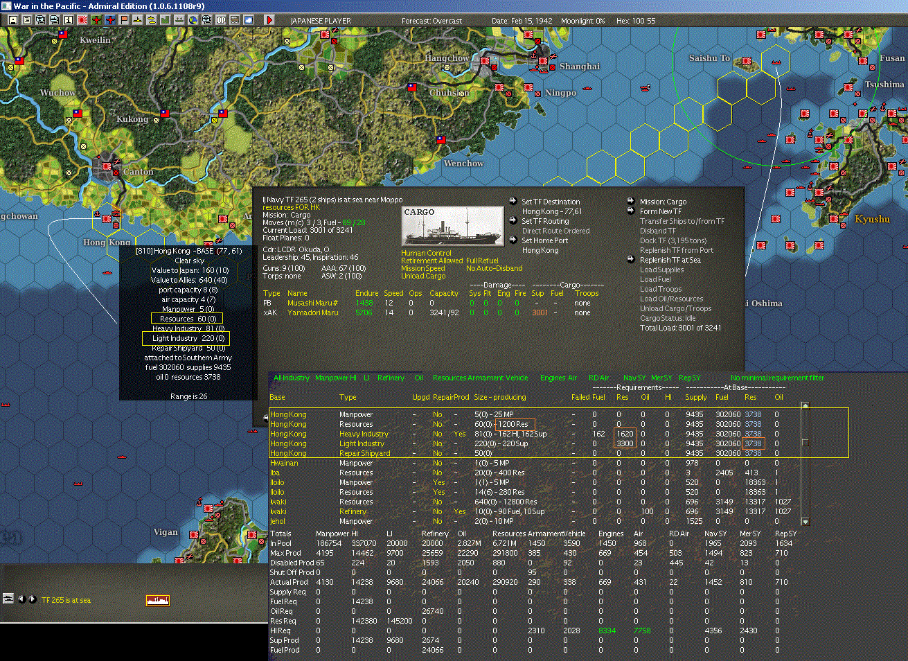Go to previous task force arrow
Viewport: 908px width, 661px height.
pos(21,599)
